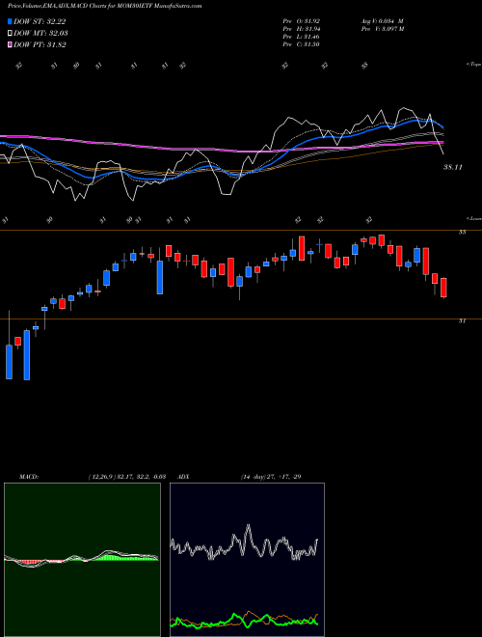Viewport: 482px width, 637px height.
Task: Click the lower orange price level axis label
Action: (x=462, y=321)
